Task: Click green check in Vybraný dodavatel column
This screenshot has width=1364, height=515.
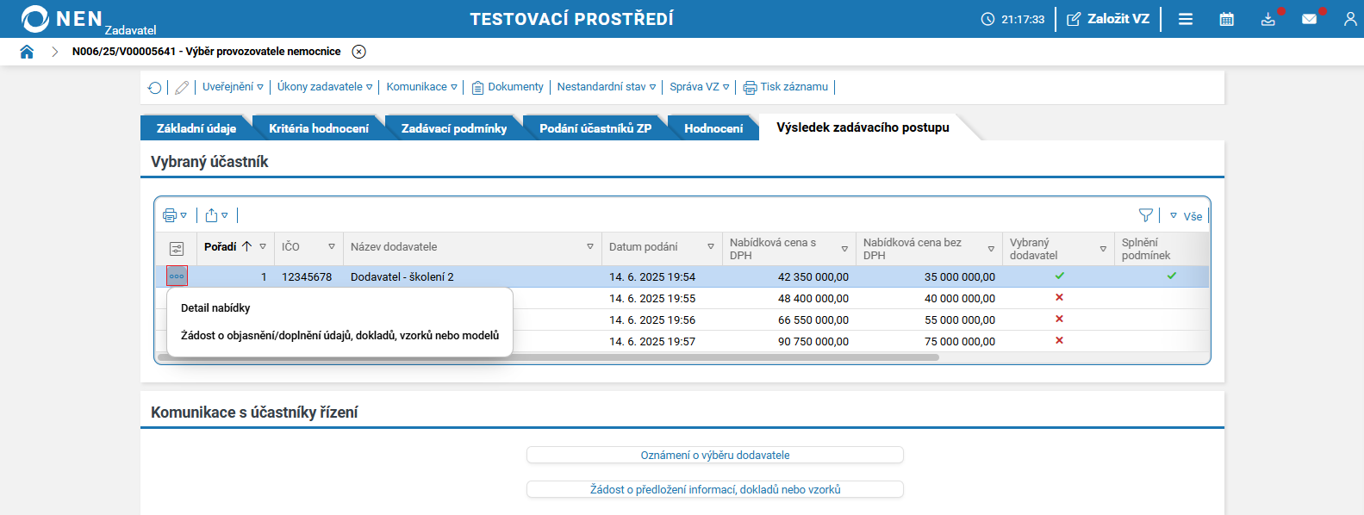Action: point(1060,276)
